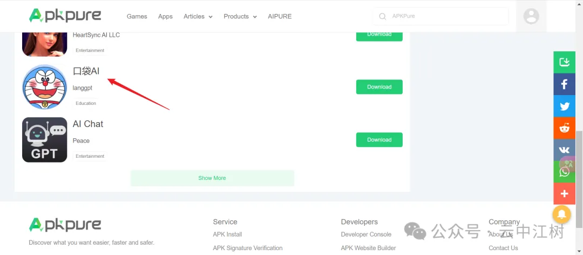The image size is (583, 255).
Task: Open the AI Chat GPT app icon
Action: [x=45, y=139]
